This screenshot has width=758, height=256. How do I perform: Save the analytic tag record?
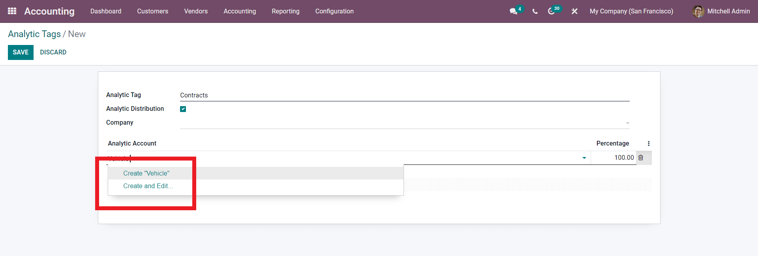[21, 52]
